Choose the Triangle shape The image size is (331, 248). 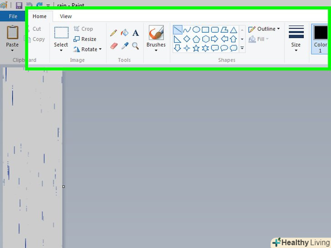point(234,30)
